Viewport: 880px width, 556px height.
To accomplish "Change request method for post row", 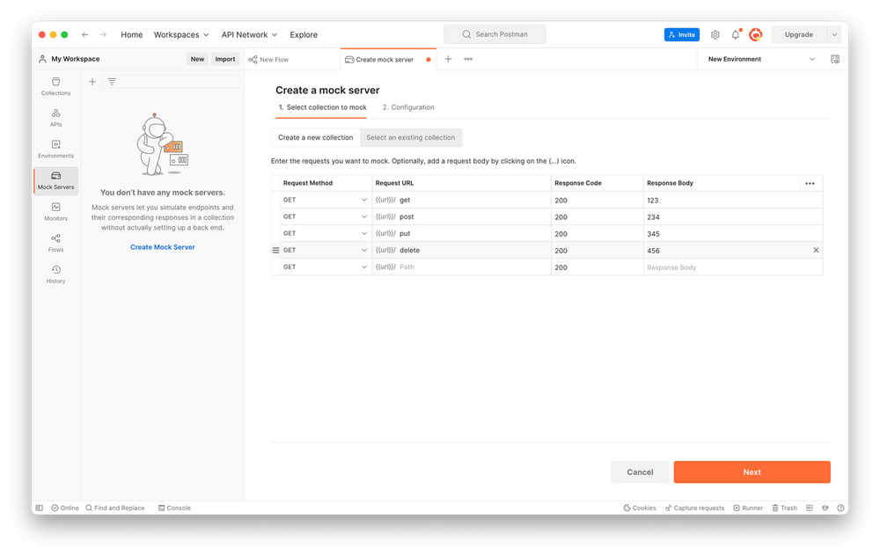I will [325, 216].
